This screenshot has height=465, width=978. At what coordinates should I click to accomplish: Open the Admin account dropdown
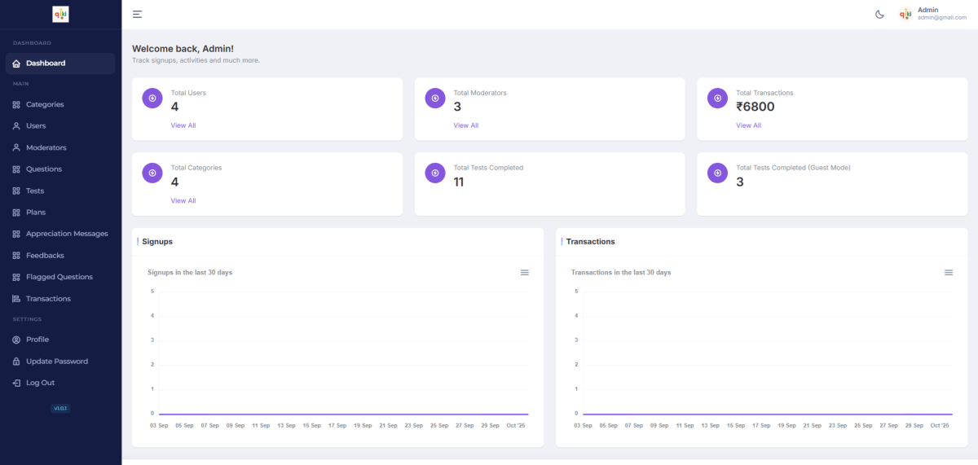point(932,14)
